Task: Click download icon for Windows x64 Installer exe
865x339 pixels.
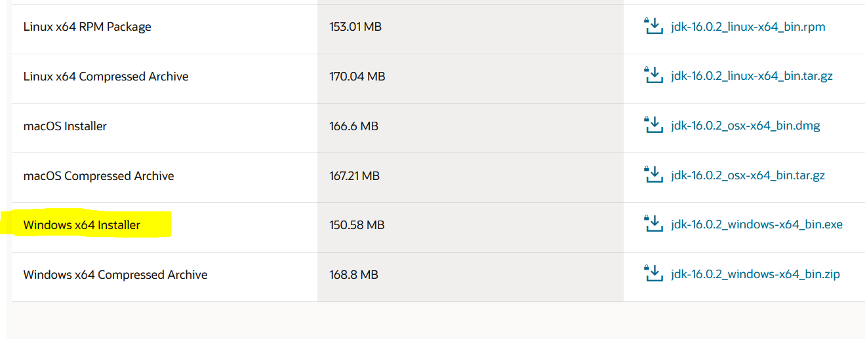Action: (x=654, y=224)
